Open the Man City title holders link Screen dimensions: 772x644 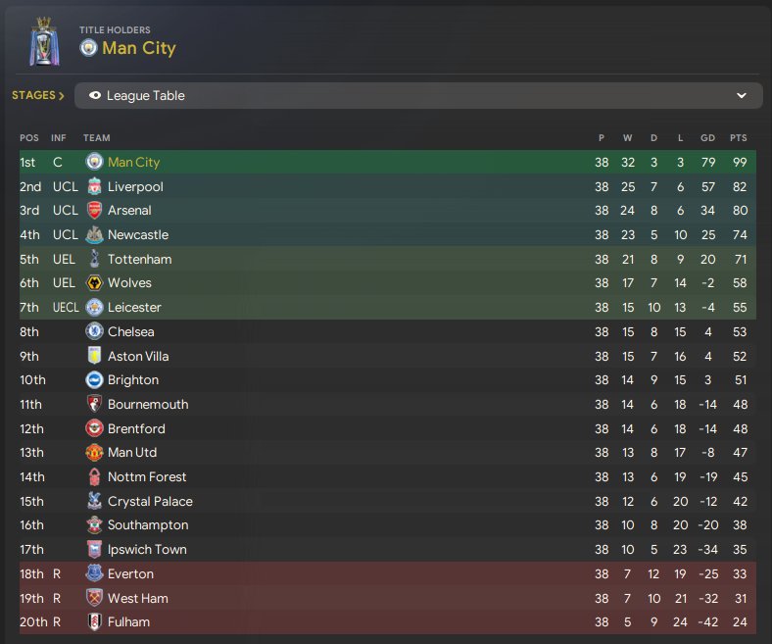point(138,48)
